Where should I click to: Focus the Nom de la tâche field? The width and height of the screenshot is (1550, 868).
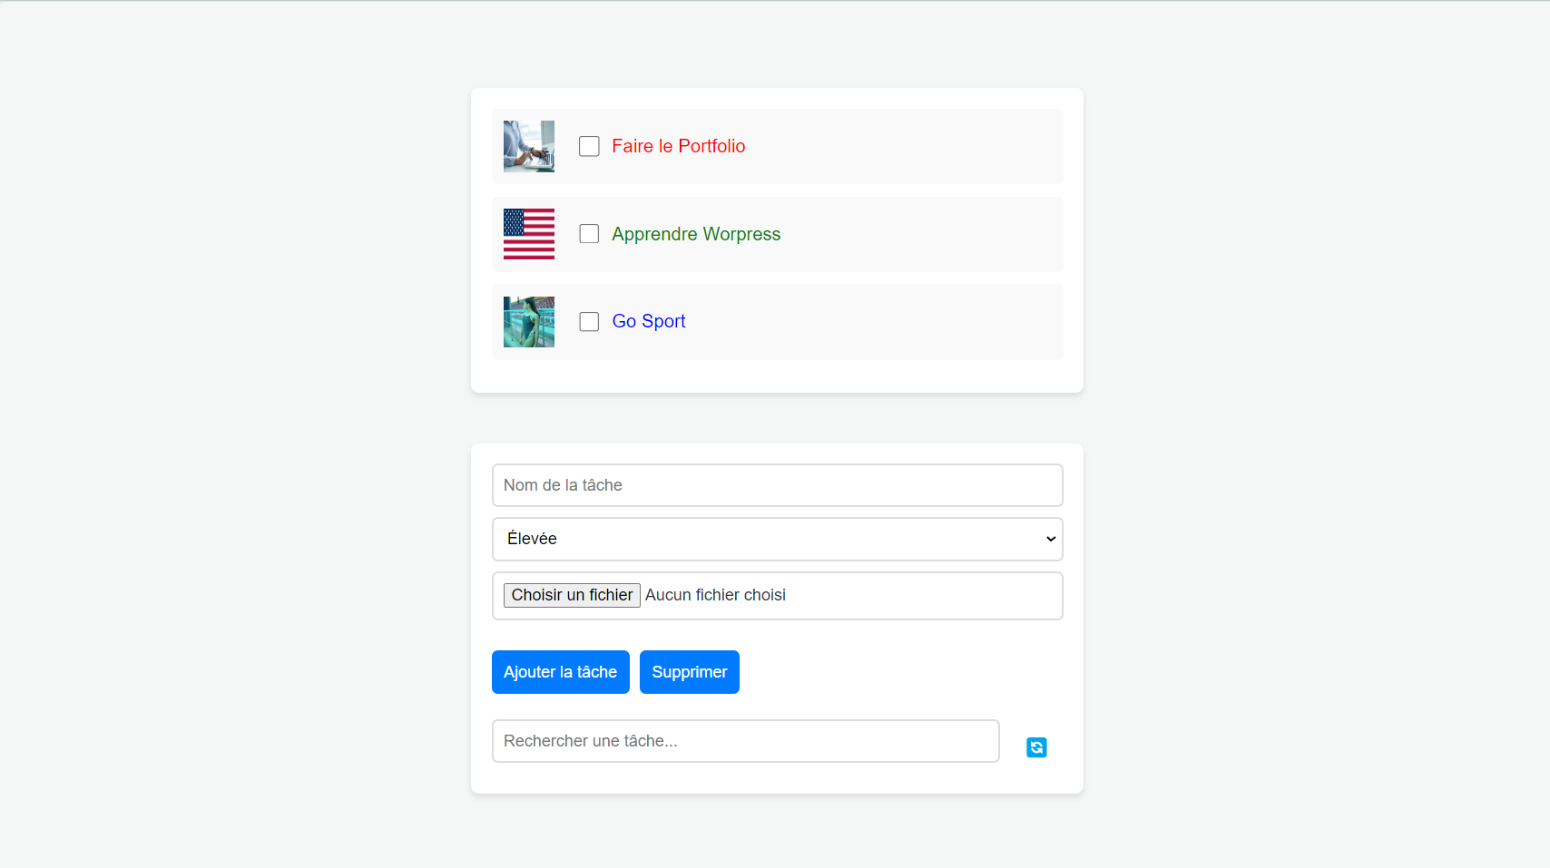pyautogui.click(x=777, y=485)
